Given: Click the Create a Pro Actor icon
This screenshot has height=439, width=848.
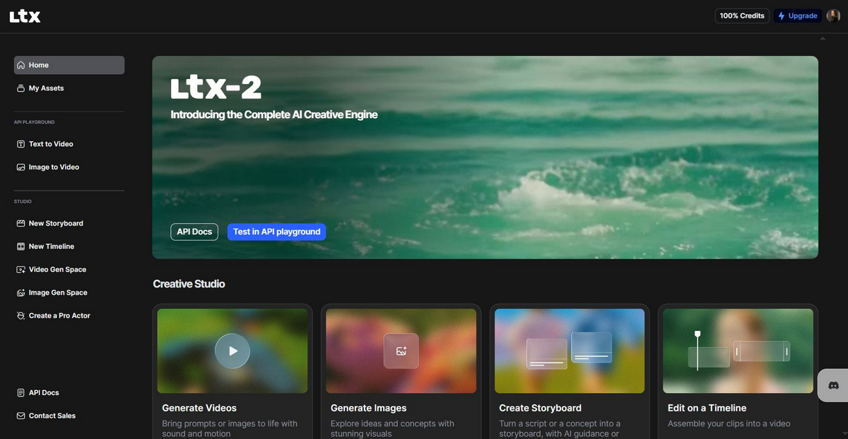Looking at the screenshot, I should click(x=21, y=316).
